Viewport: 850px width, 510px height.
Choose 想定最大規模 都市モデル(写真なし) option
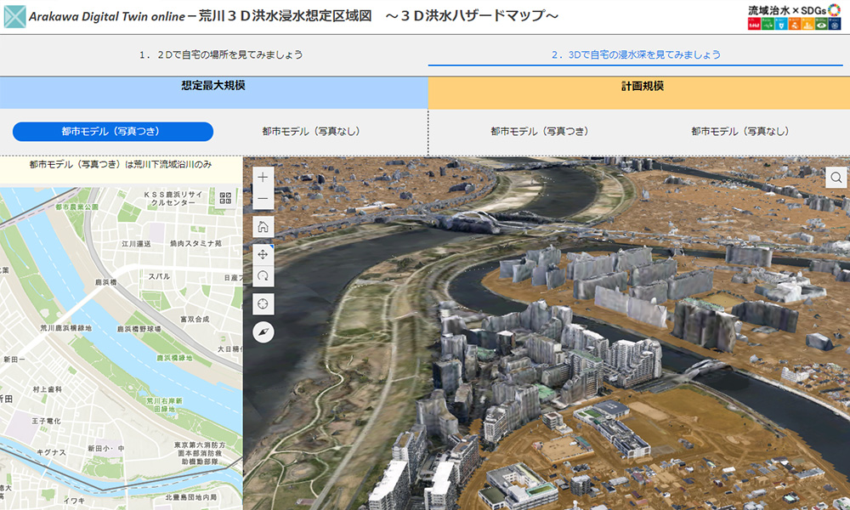click(x=311, y=132)
